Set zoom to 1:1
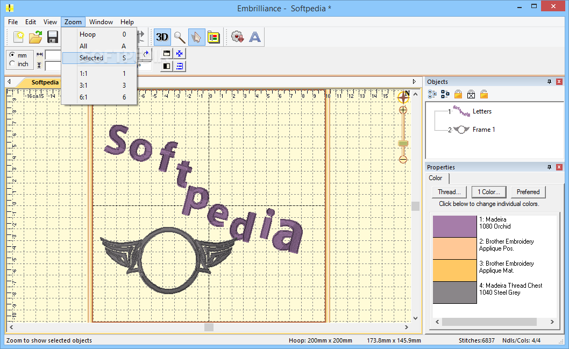 (x=99, y=73)
